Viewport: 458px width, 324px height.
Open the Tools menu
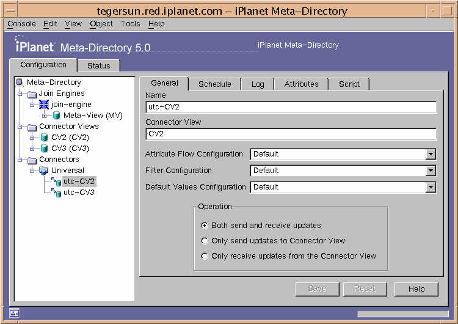pyautogui.click(x=130, y=24)
